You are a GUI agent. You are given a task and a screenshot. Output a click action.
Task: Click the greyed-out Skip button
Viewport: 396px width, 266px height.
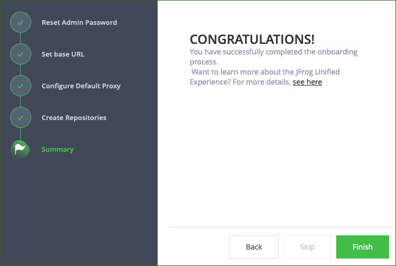(x=307, y=247)
